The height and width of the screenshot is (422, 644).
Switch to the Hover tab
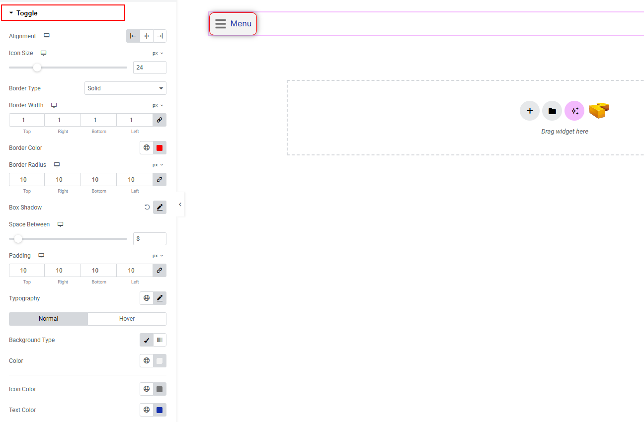[x=127, y=319]
